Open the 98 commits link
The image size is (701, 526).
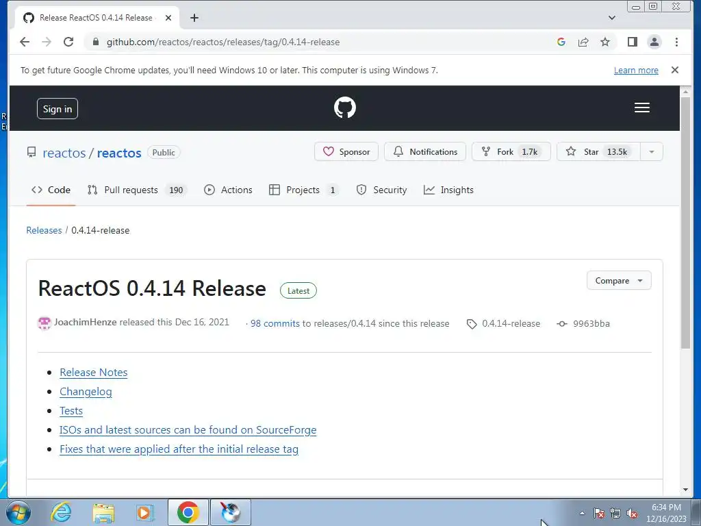click(x=275, y=323)
